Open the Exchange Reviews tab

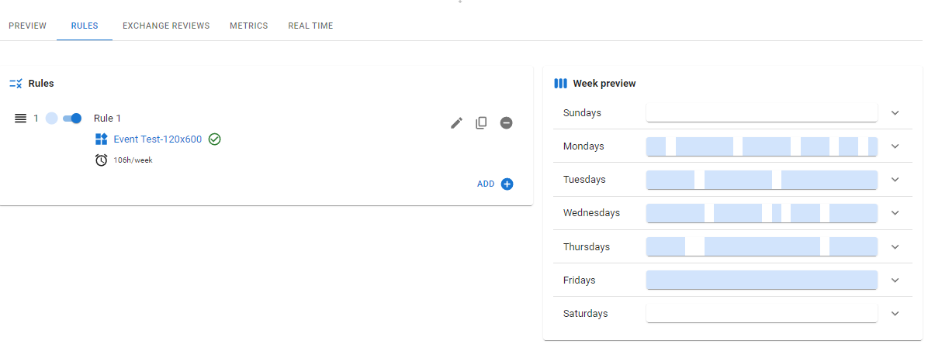coord(166,26)
